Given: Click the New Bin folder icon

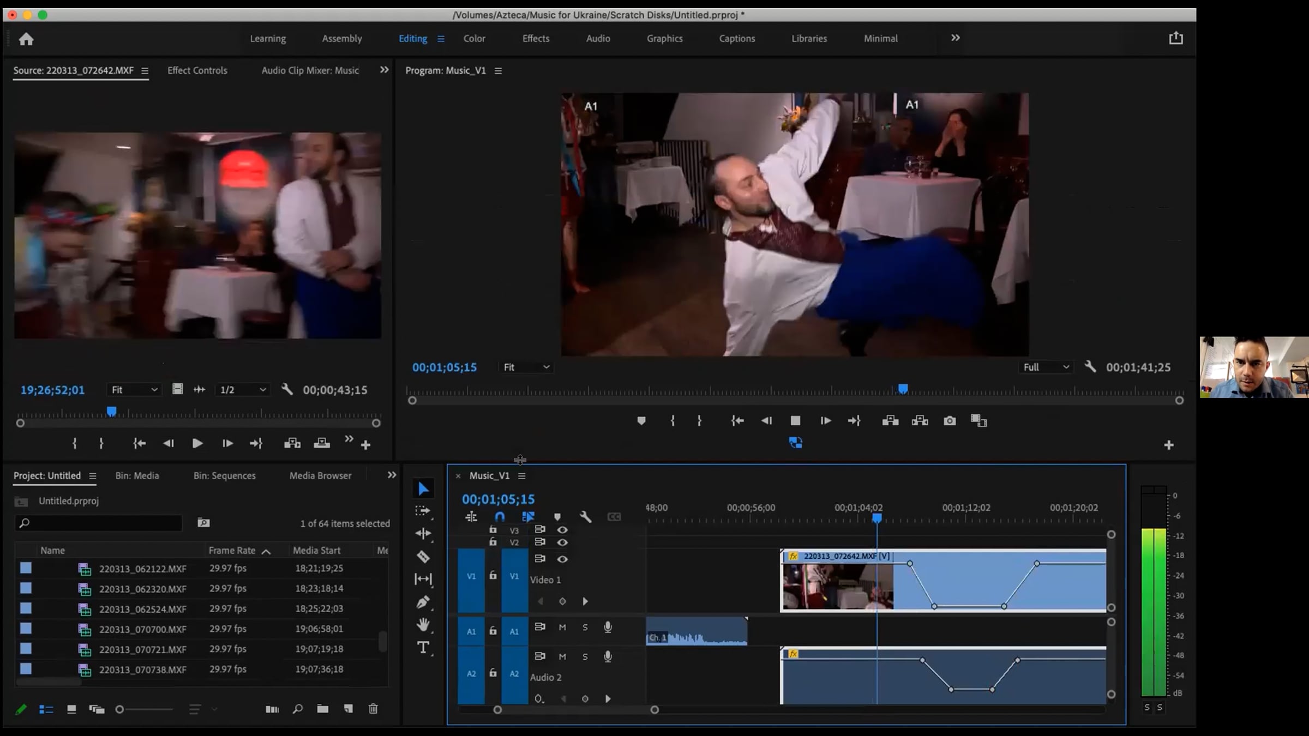Looking at the screenshot, I should pyautogui.click(x=323, y=709).
